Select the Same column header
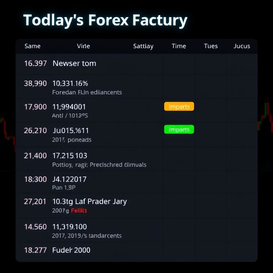The width and height of the screenshot is (273, 273). click(32, 46)
